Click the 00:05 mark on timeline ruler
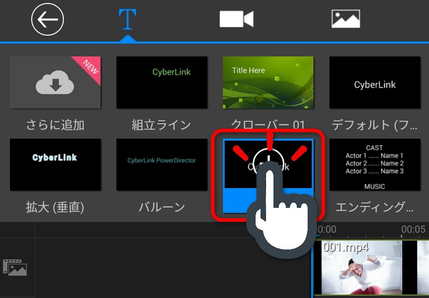This screenshot has width=429, height=298. coord(413,230)
